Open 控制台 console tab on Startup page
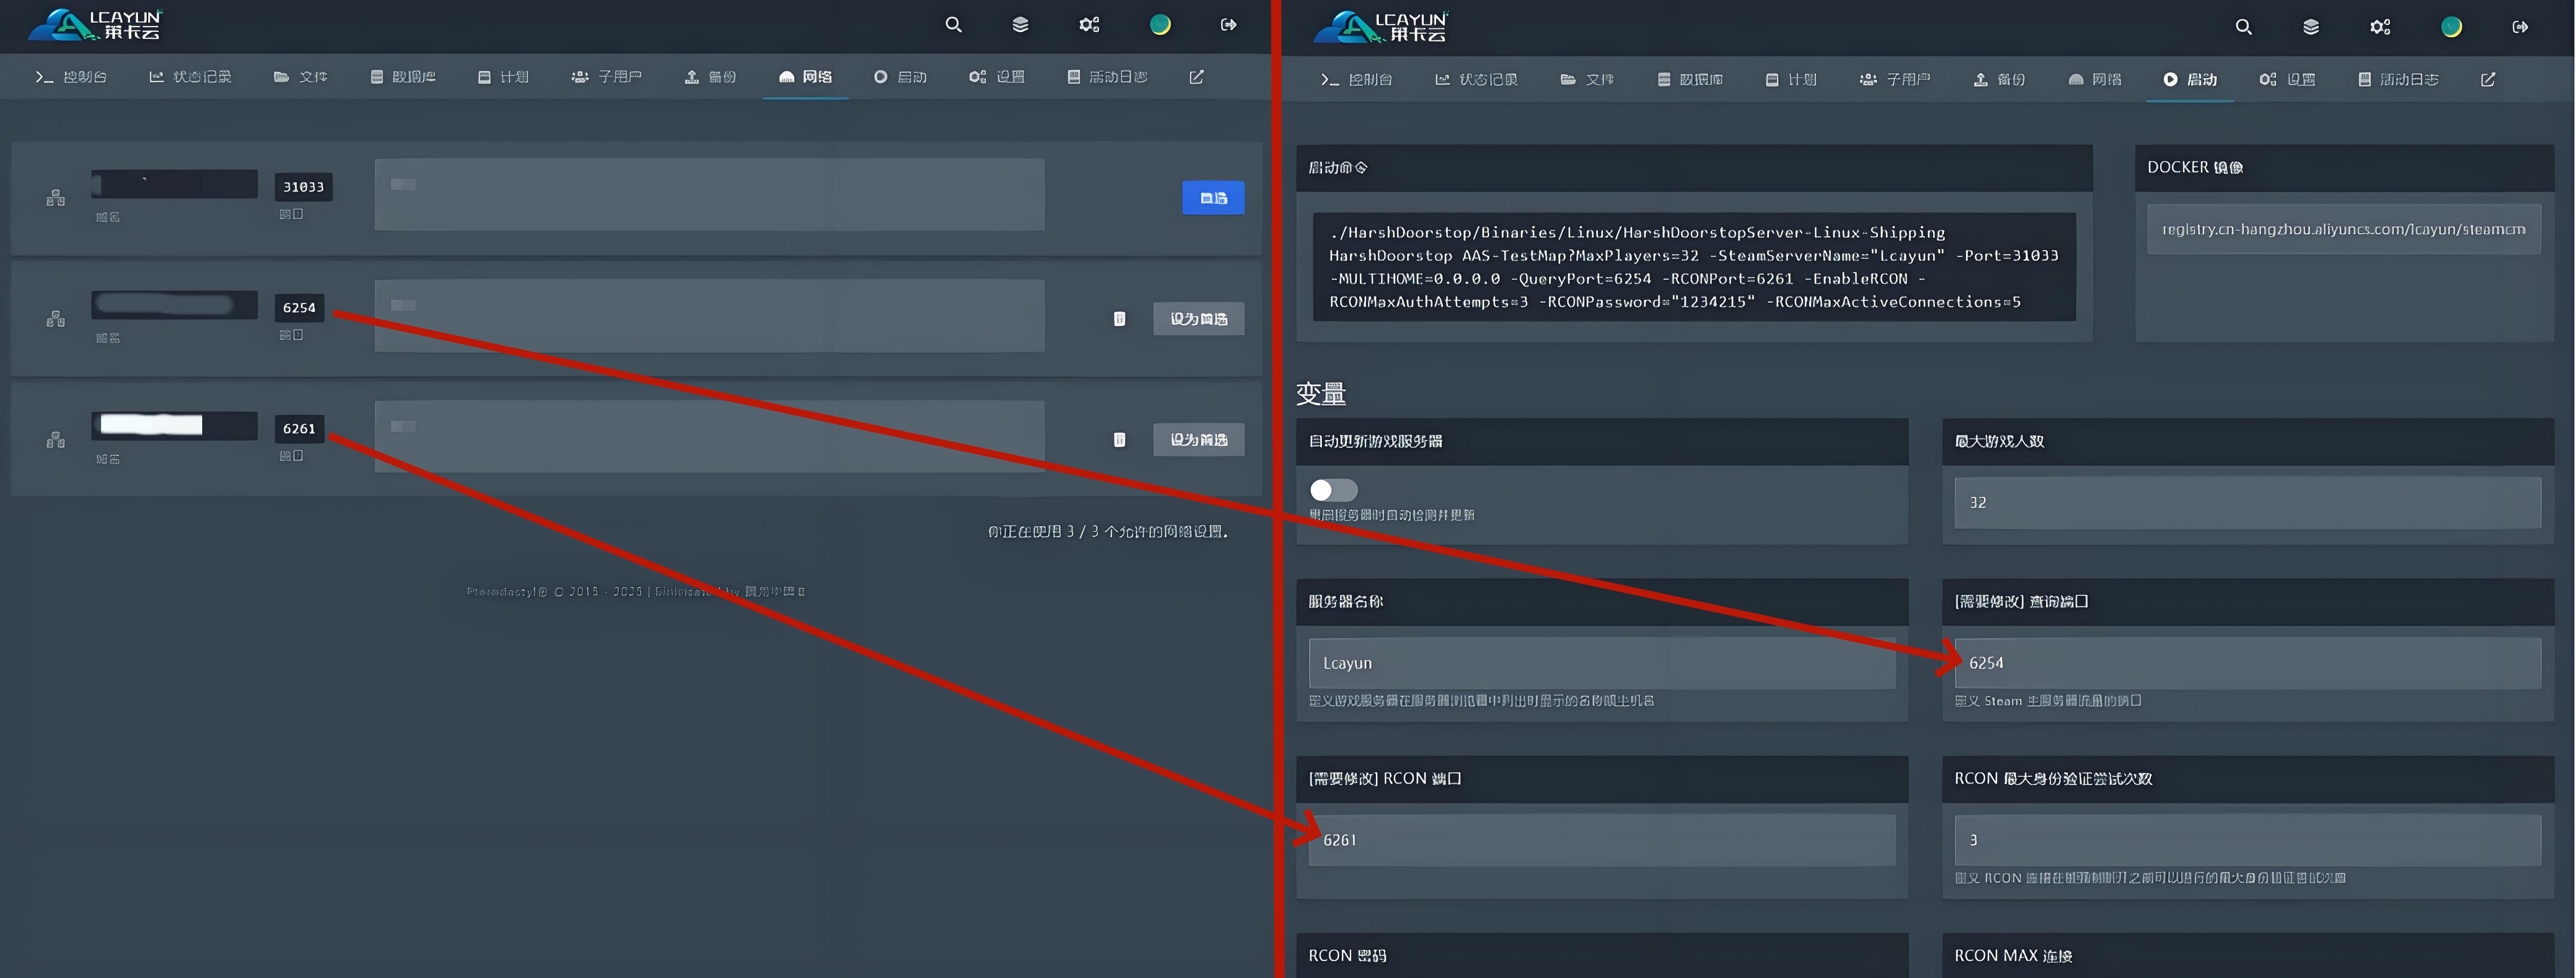The width and height of the screenshot is (2576, 978). click(1356, 79)
